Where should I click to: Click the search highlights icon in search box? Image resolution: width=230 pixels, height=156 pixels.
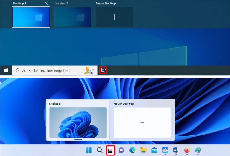[x=88, y=70]
